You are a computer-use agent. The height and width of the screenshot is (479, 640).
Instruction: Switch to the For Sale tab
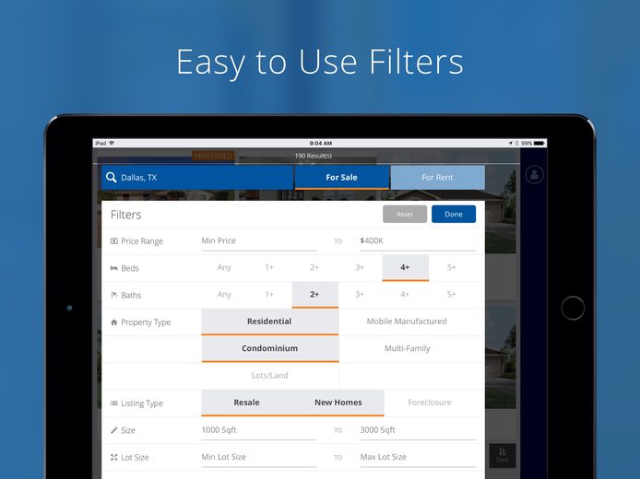point(341,178)
